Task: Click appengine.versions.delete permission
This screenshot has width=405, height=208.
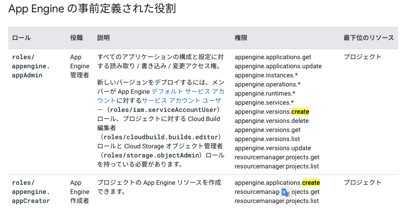Action: [x=272, y=121]
